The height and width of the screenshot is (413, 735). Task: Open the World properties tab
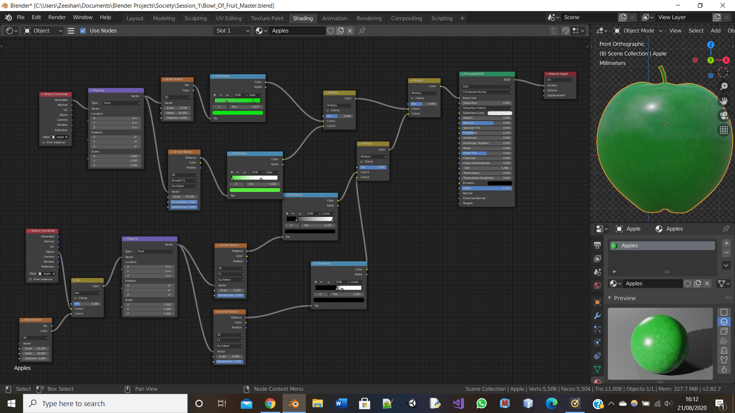pos(597,286)
